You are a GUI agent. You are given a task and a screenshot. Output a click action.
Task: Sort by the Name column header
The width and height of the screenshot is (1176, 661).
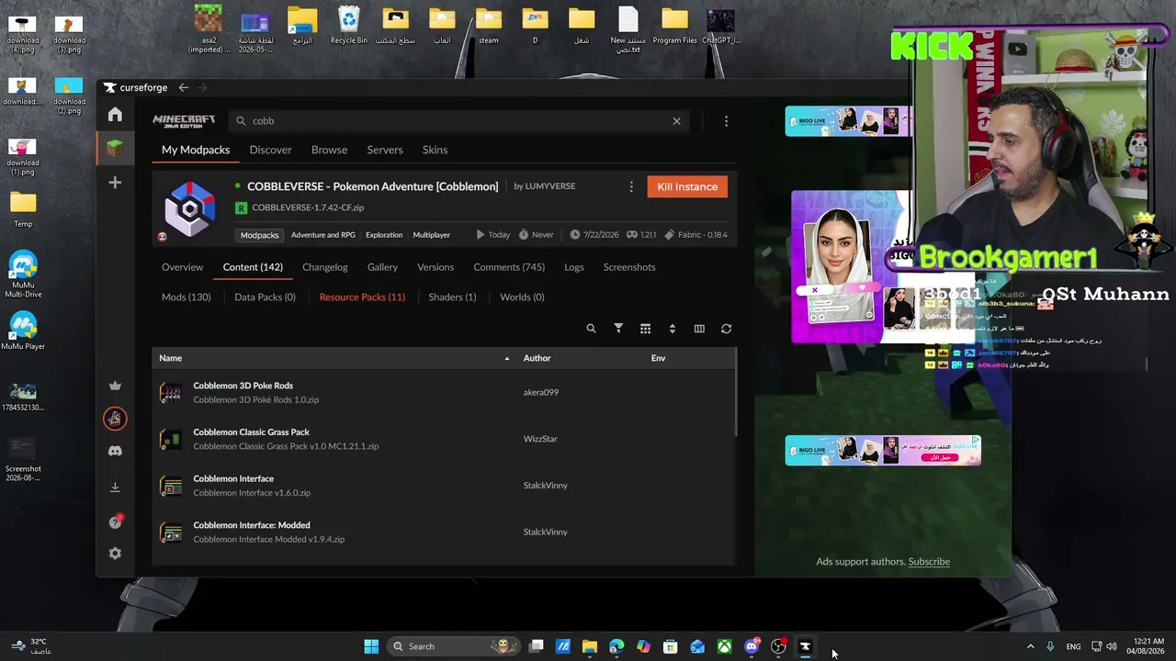point(170,358)
